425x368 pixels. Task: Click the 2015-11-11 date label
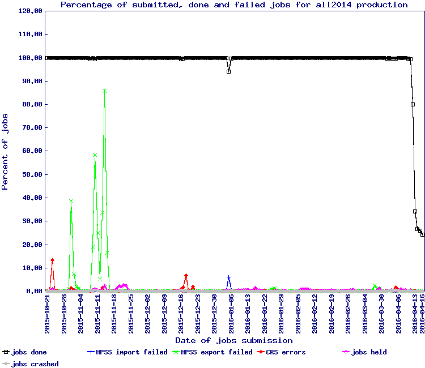click(x=97, y=314)
